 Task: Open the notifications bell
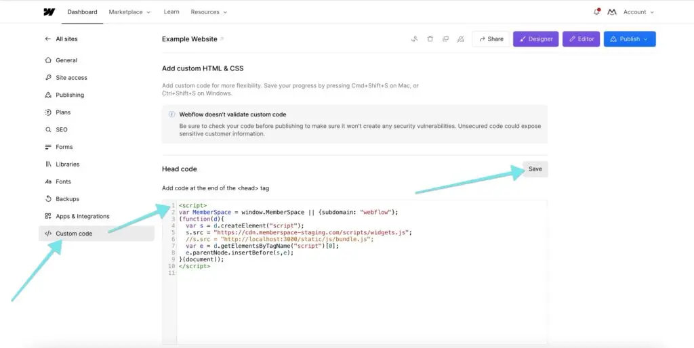pos(596,12)
